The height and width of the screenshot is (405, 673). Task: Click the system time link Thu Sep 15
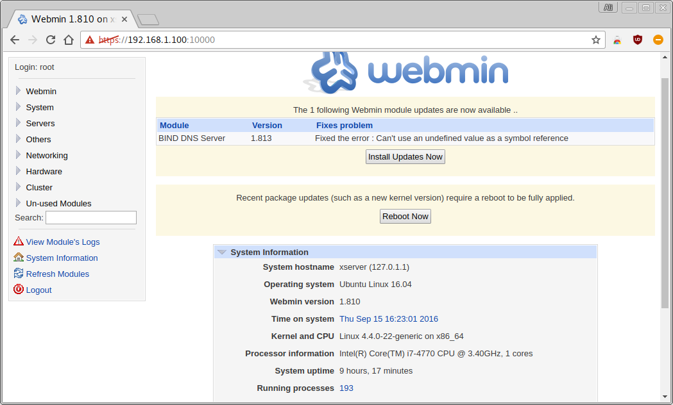coord(388,319)
